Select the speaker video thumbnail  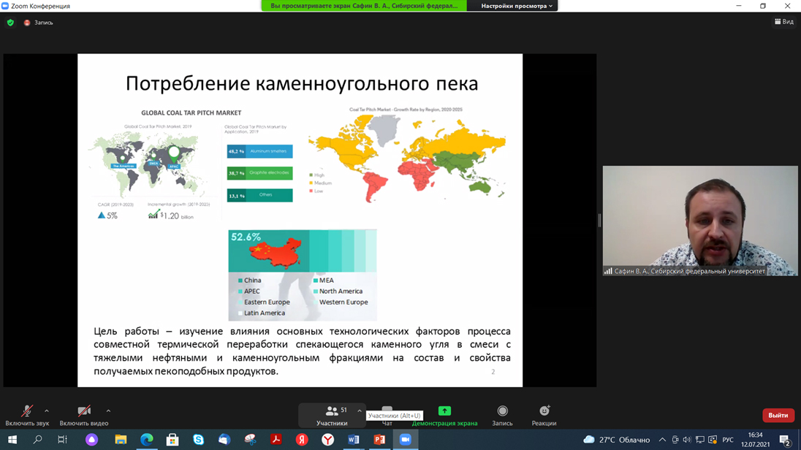699,221
